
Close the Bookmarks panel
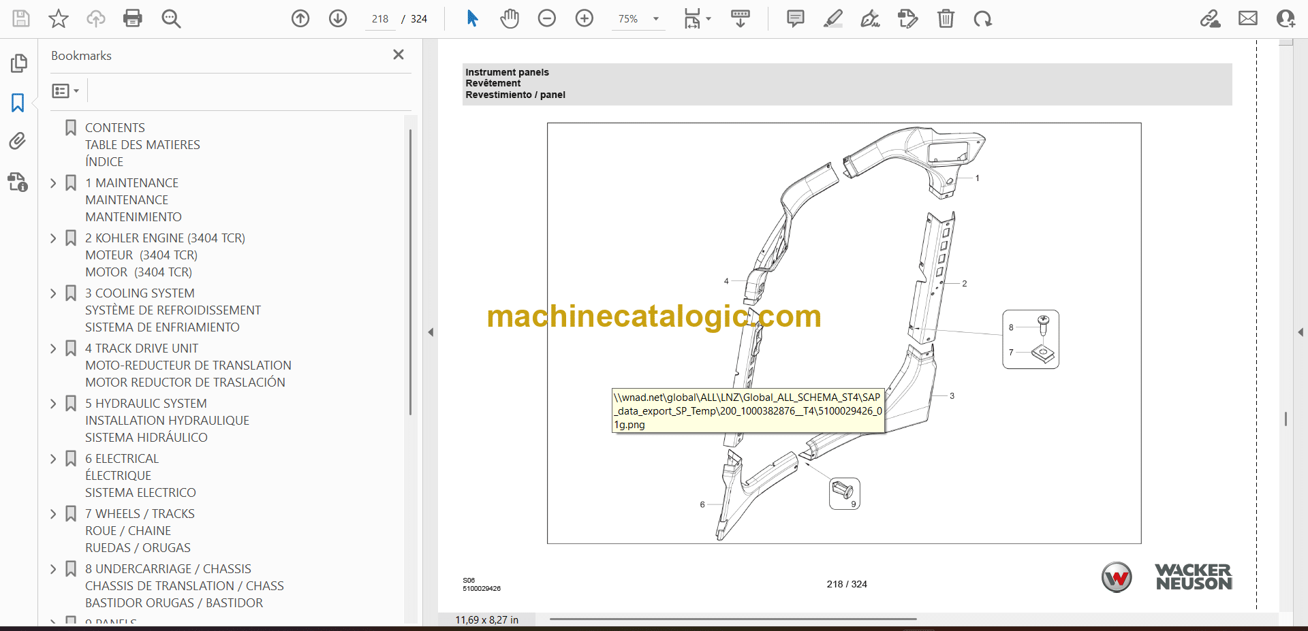399,54
